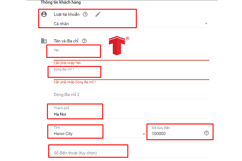
Task: Click the pencil edit icon
Action: (x=98, y=14)
